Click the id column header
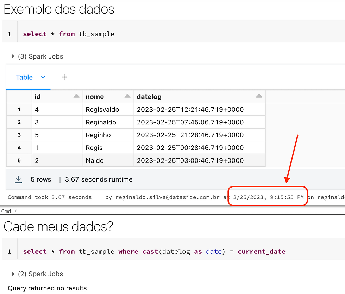The width and height of the screenshot is (345, 294). tap(57, 97)
